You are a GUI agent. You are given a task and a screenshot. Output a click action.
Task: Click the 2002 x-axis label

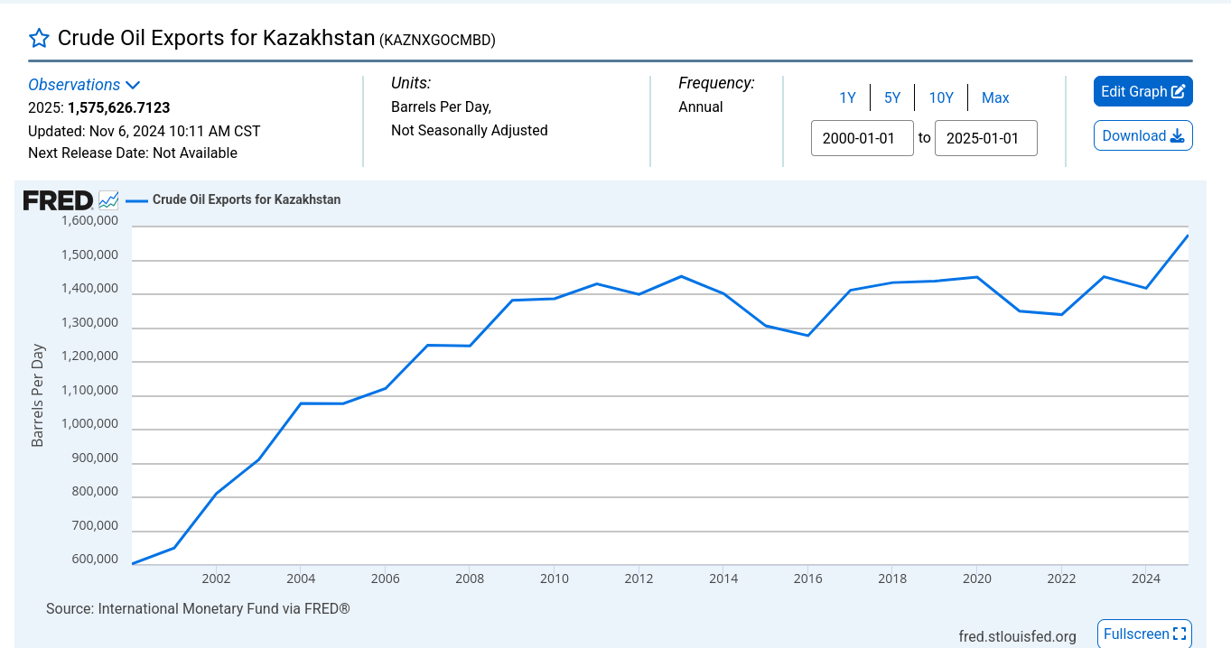[x=216, y=579]
